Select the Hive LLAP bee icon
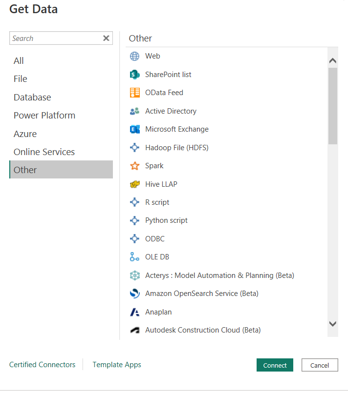 click(134, 184)
